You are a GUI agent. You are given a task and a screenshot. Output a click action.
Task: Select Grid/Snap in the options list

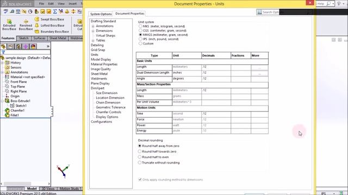coord(98,50)
